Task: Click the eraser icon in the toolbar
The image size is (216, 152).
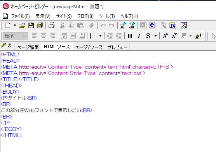Action: tap(91, 25)
